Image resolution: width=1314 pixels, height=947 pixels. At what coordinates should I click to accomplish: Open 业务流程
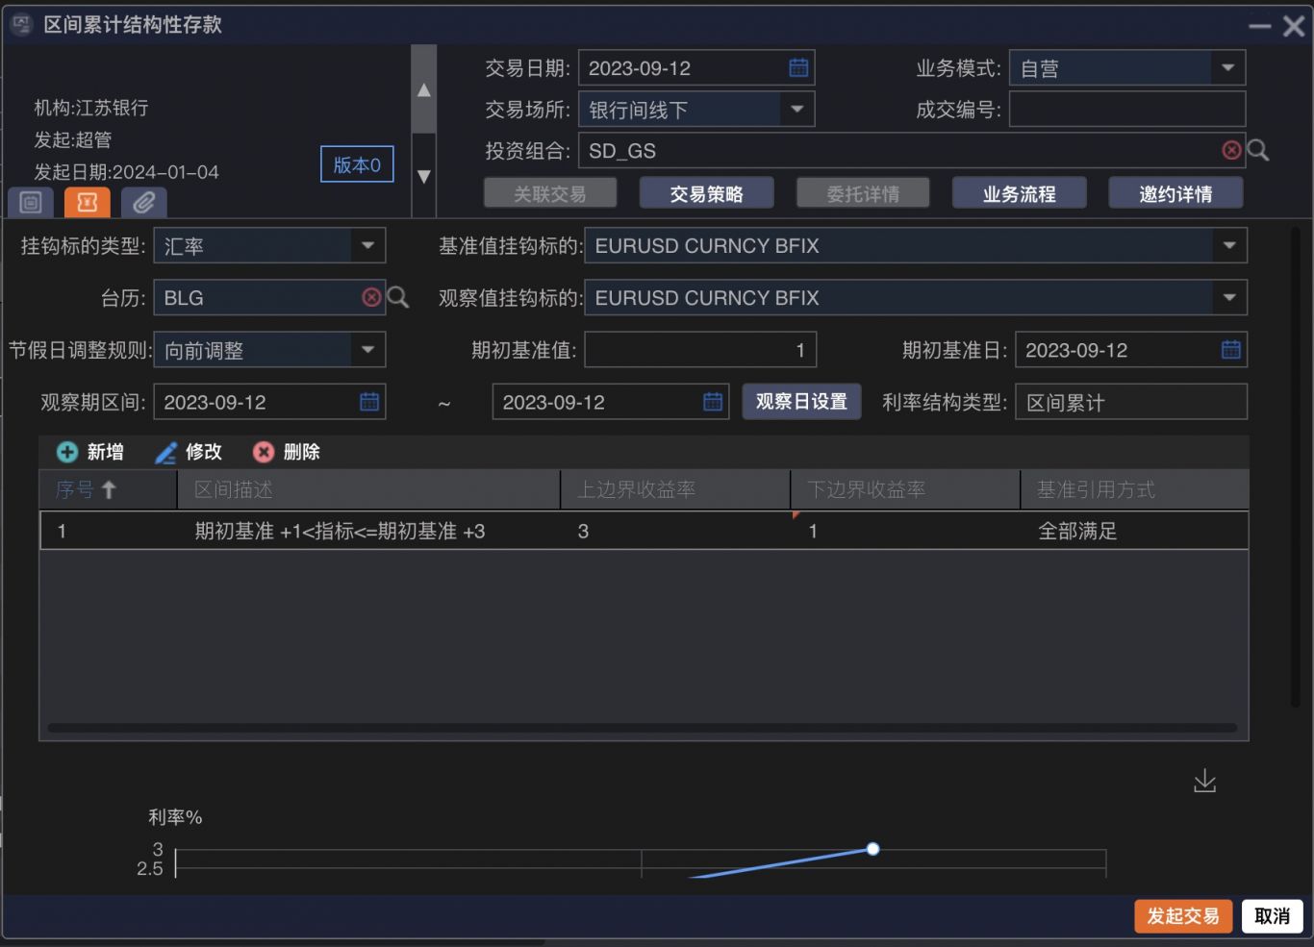point(1020,193)
